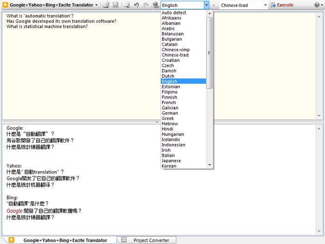Click the globe web translation icon
The width and height of the screenshot is (325, 244).
(156, 5)
